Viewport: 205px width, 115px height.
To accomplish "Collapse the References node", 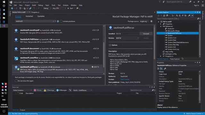I will pos(161,26).
